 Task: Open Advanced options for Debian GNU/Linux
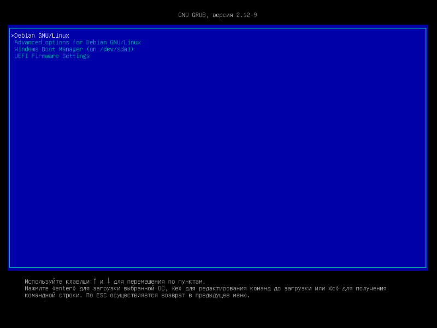coord(78,43)
